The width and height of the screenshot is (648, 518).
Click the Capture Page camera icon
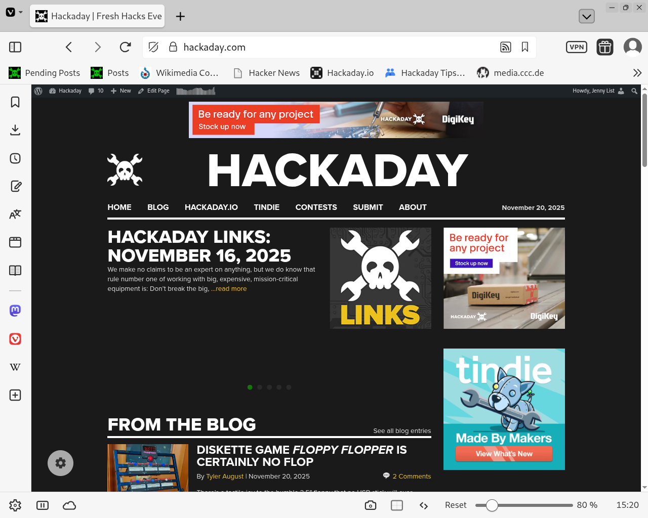point(371,505)
